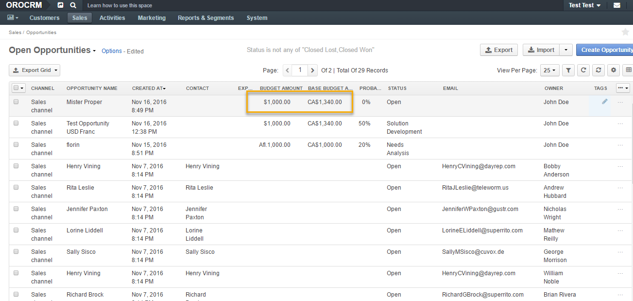The width and height of the screenshot is (633, 301).
Task: Check the Richard Brock row checkbox
Action: [x=16, y=295]
